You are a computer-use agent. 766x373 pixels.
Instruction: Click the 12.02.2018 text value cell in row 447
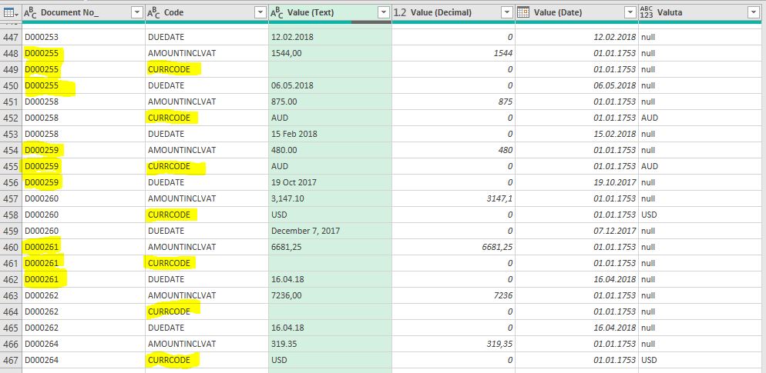point(331,37)
